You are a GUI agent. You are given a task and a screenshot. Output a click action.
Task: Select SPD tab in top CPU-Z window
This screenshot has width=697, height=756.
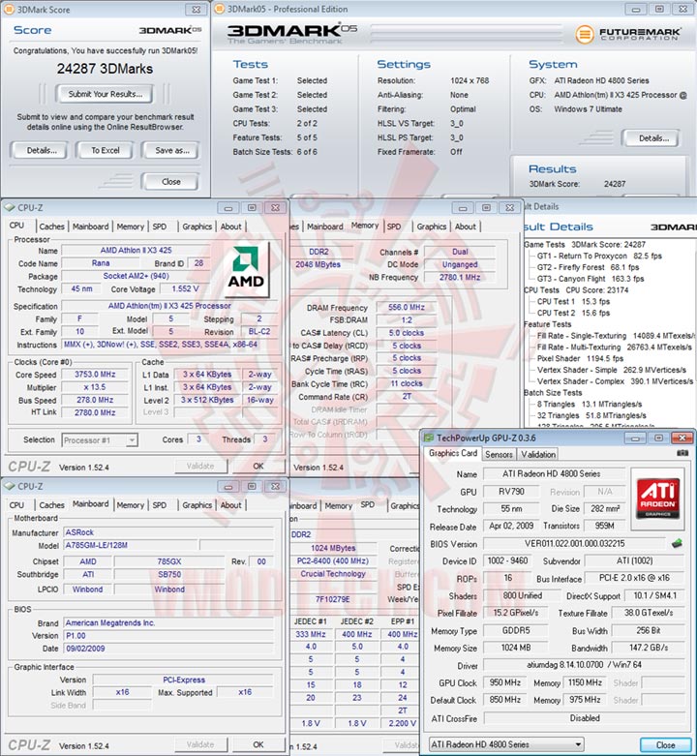(x=160, y=227)
